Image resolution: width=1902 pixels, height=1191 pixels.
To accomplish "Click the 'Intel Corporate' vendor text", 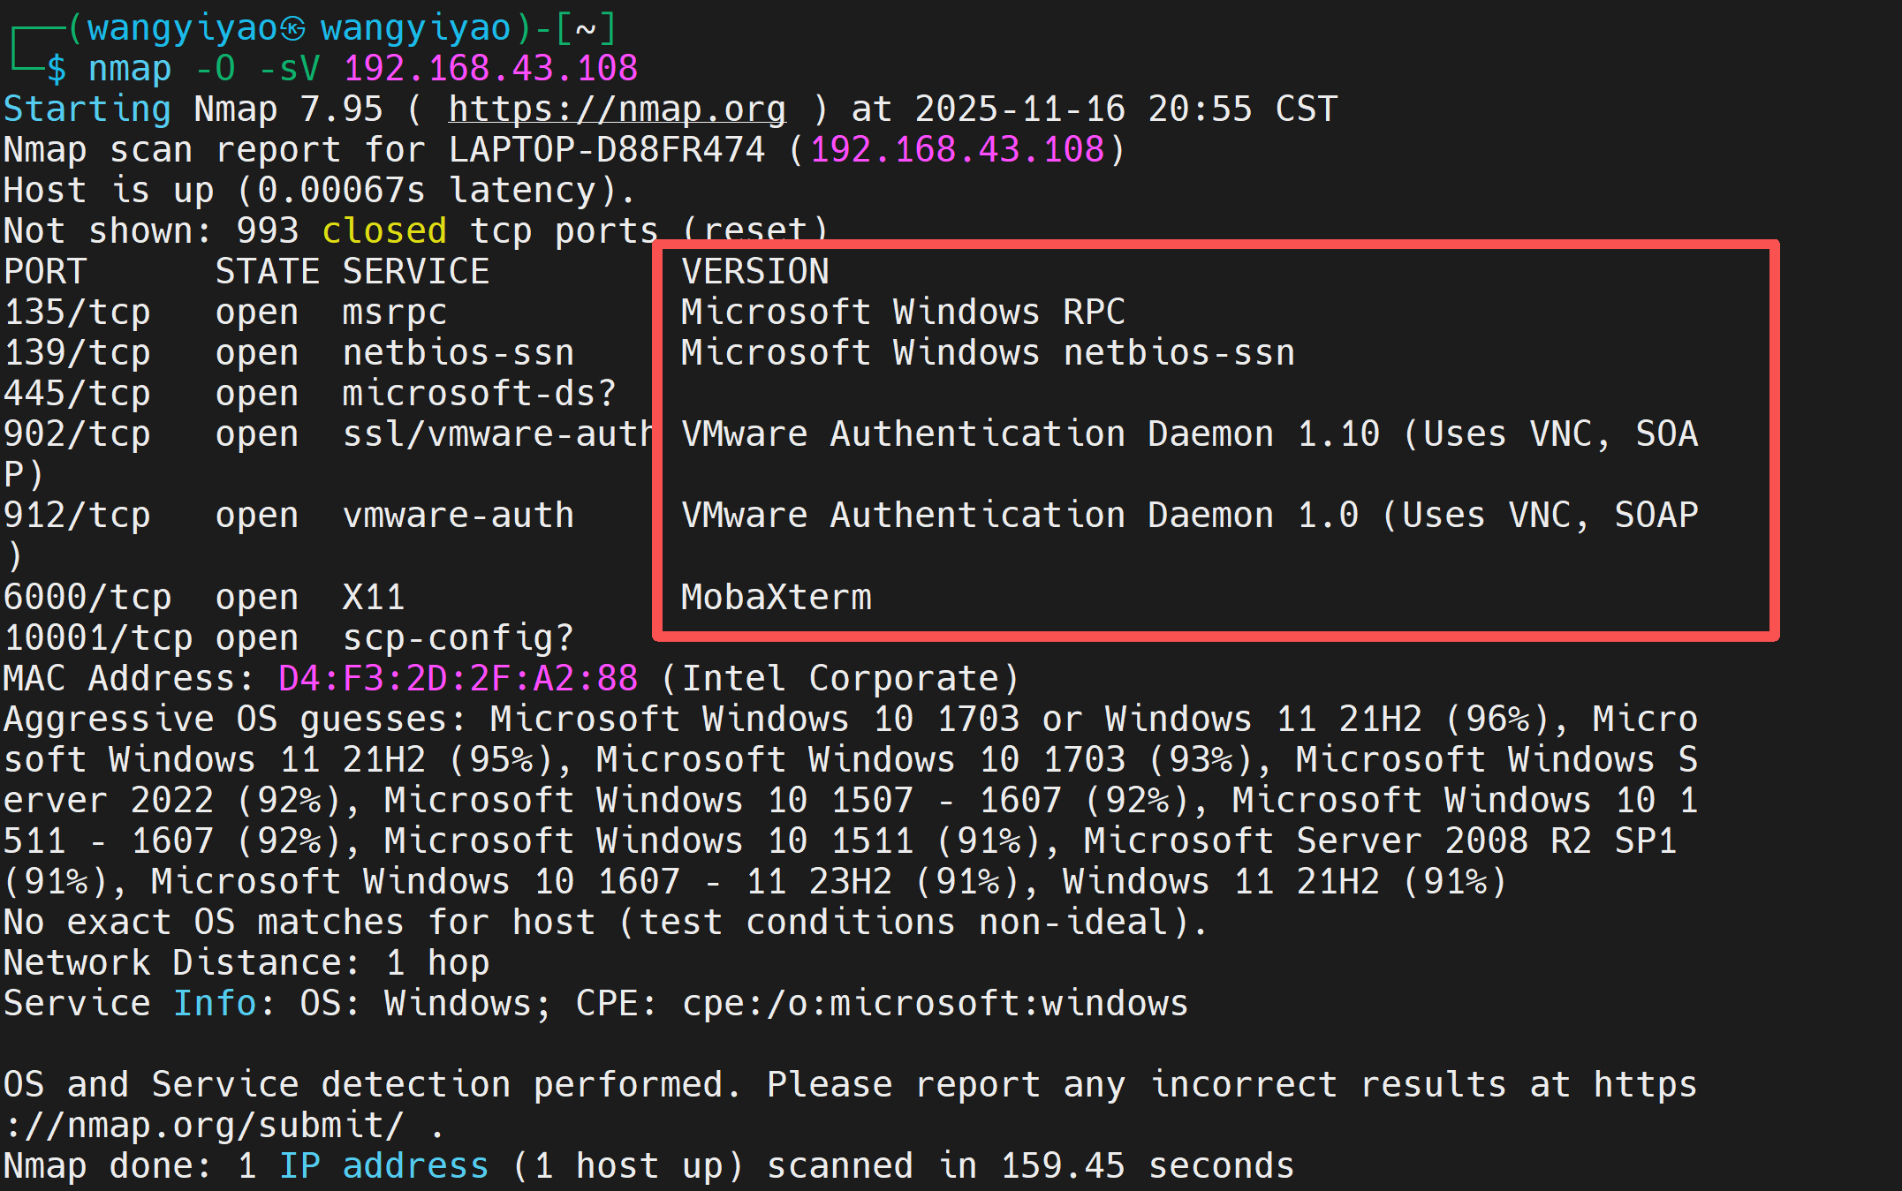I will point(839,679).
